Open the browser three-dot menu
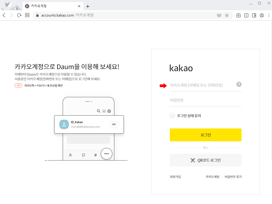 point(269,15)
